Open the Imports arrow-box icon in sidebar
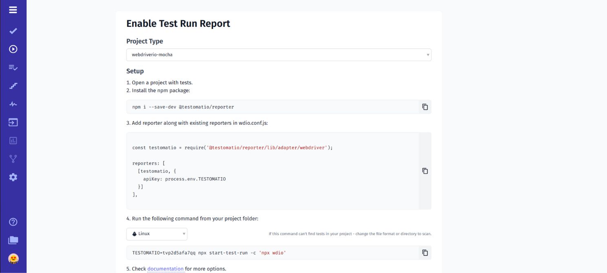Screen dimensions: 607x273 click(x=13, y=122)
